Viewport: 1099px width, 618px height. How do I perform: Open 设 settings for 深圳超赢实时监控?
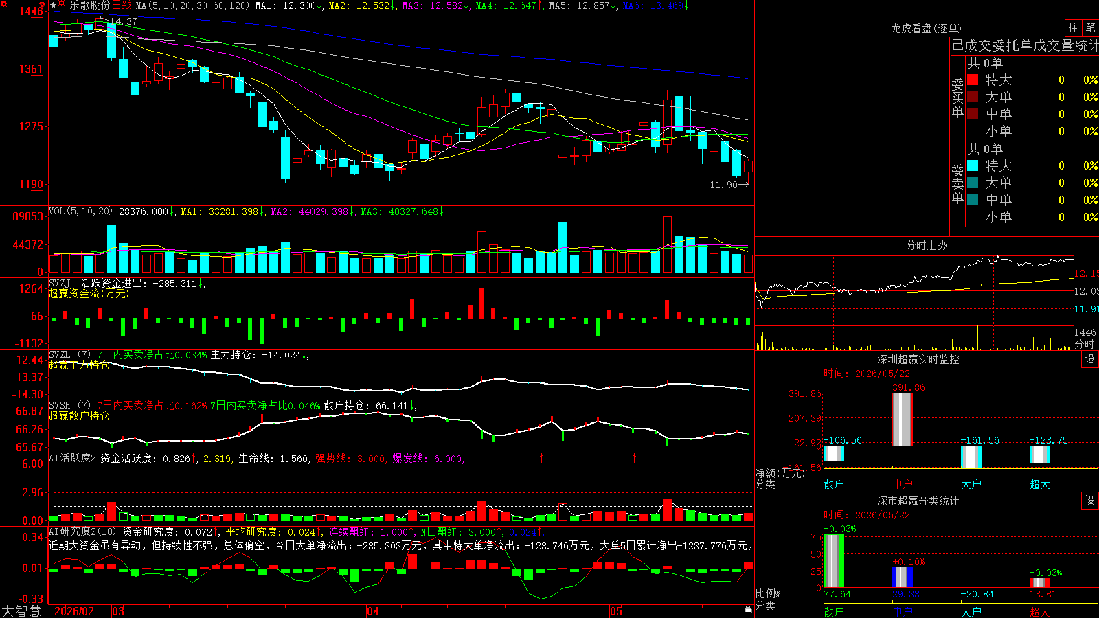(1090, 359)
